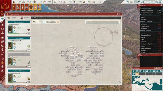
Task: Select the highlighted yellow map mode
Action: [137, 74]
